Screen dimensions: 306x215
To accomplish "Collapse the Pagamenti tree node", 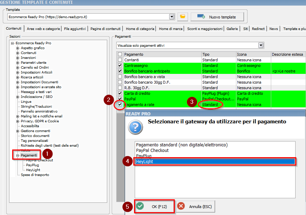I will [17, 155].
